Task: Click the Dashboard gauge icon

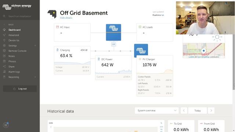Action: point(4,30)
